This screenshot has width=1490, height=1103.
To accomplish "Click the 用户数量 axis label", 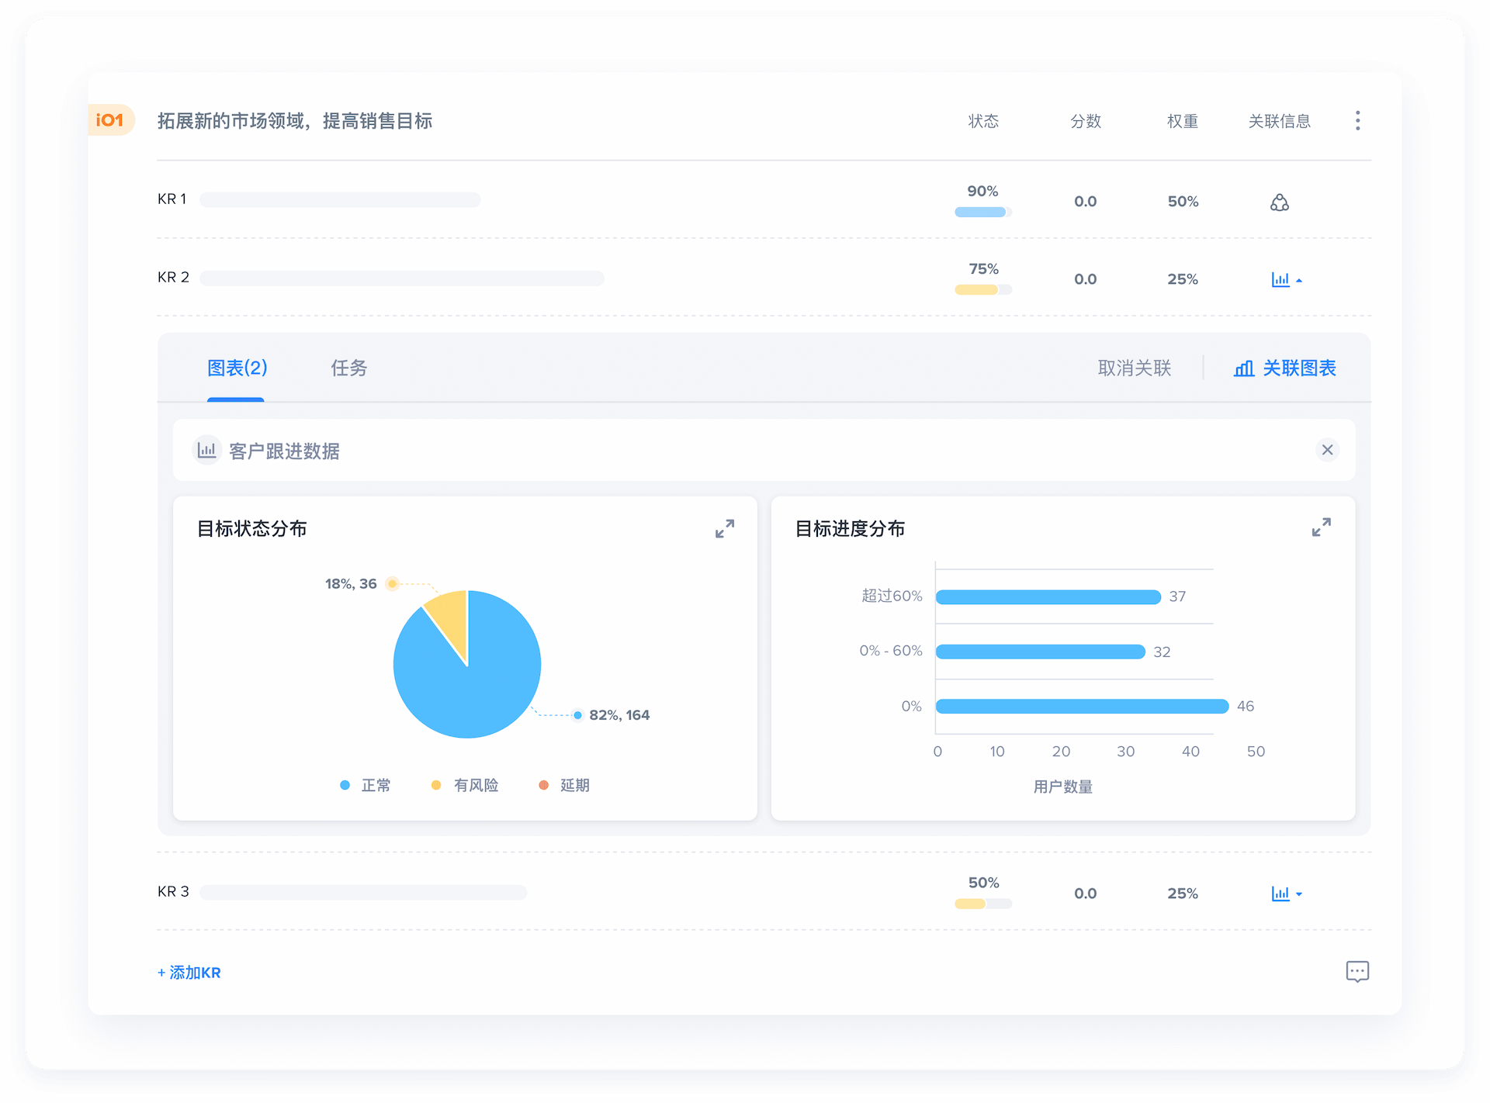I will pyautogui.click(x=1062, y=787).
